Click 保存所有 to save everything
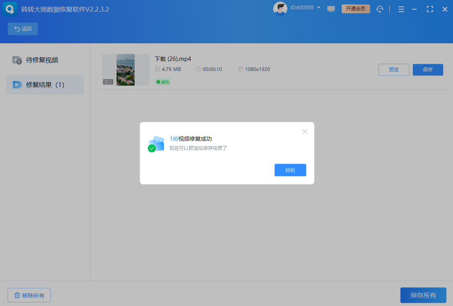This screenshot has height=306, width=453. (423, 295)
